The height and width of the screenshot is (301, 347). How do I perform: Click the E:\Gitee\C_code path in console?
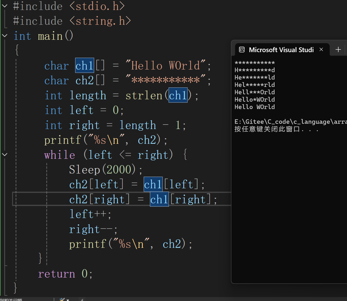(291, 122)
